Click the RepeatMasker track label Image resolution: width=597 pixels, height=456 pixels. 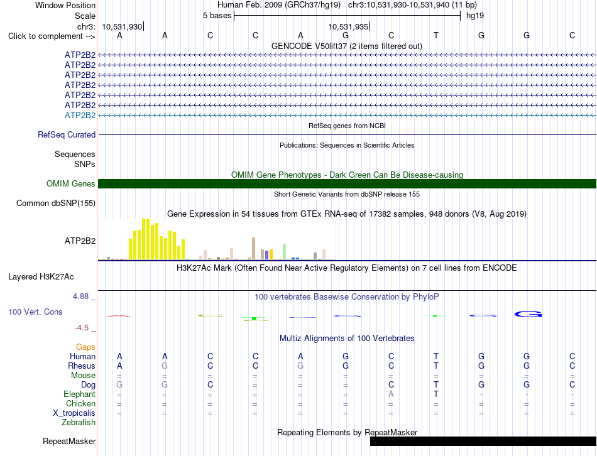click(69, 441)
